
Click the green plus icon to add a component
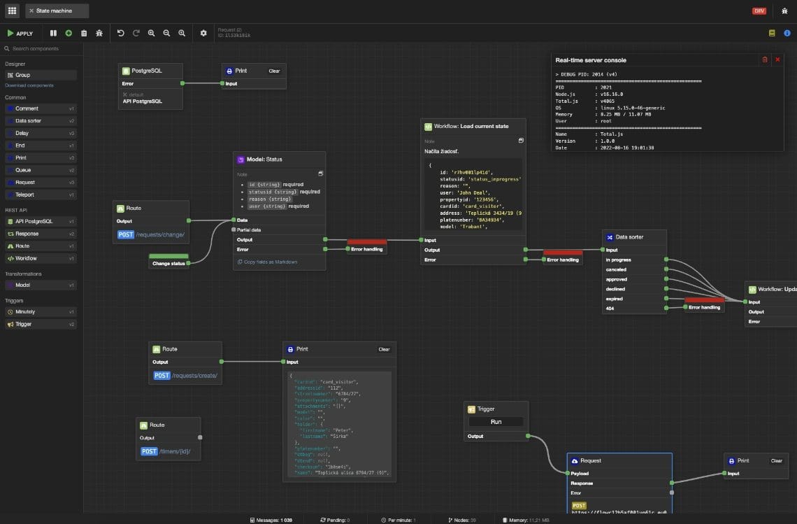point(69,33)
